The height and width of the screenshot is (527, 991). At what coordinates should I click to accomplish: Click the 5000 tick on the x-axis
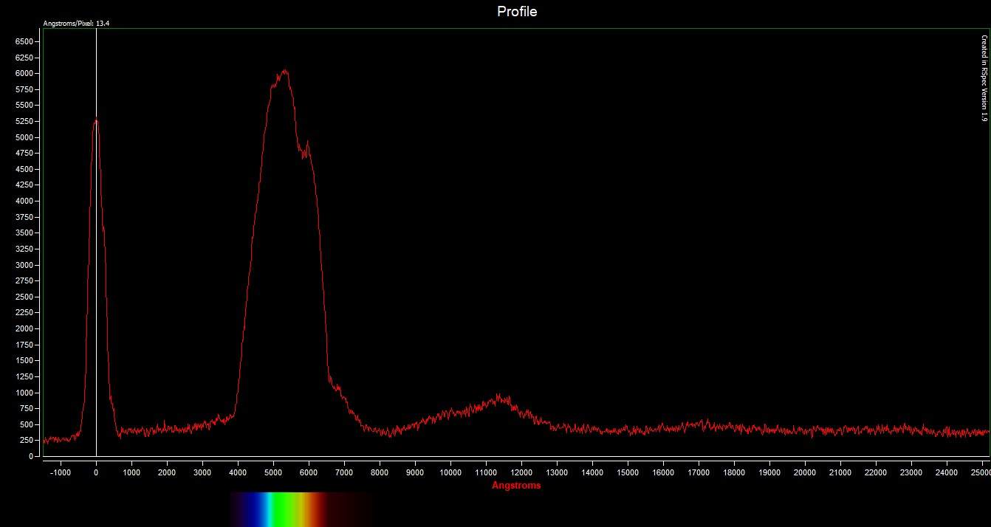[273, 472]
